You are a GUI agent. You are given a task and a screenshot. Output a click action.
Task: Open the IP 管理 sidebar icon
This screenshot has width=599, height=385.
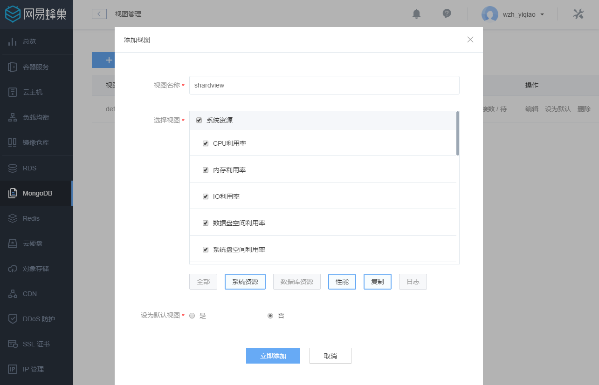coord(13,369)
